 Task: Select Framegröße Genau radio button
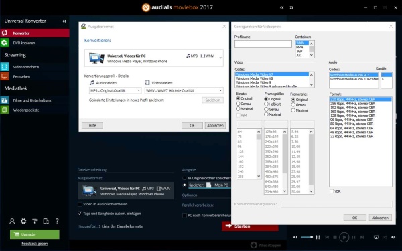pyautogui.click(x=266, y=109)
